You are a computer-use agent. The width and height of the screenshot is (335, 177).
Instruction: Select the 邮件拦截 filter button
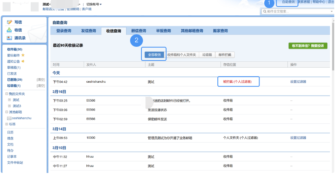coord(225,54)
